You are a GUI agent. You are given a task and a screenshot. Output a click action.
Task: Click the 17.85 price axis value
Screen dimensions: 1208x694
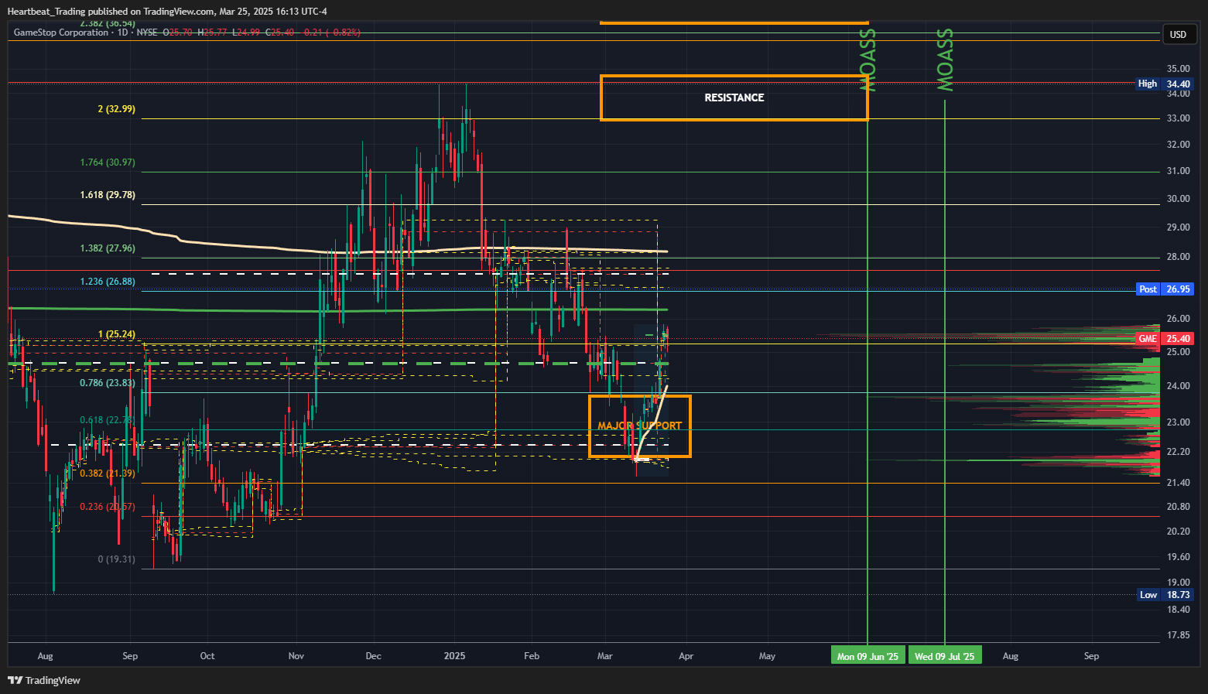click(x=1179, y=635)
